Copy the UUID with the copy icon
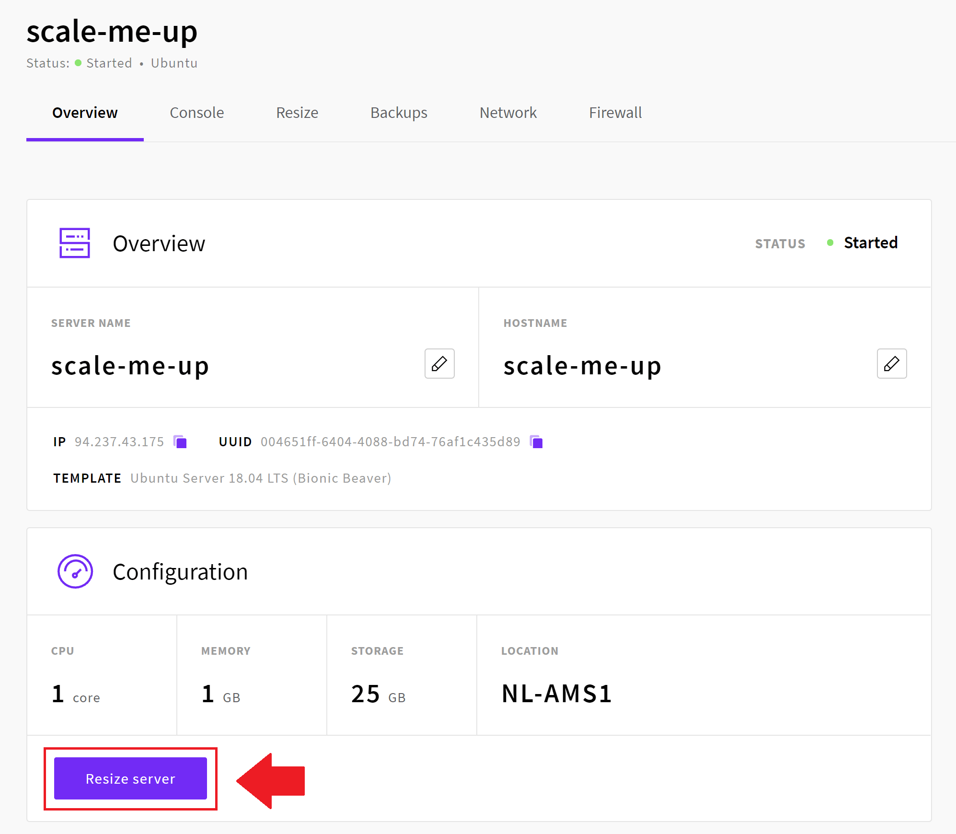The image size is (956, 834). [x=536, y=441]
